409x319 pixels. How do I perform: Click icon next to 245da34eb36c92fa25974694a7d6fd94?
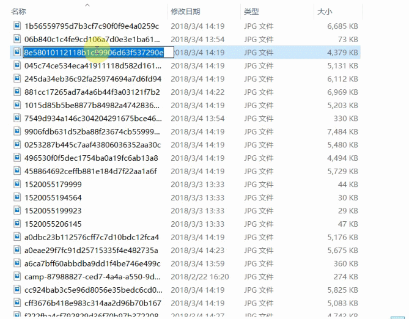pos(17,79)
